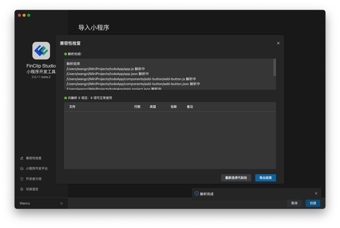The width and height of the screenshot is (340, 228).
Task: Close the 兼容性检查 dialog
Action: click(278, 43)
